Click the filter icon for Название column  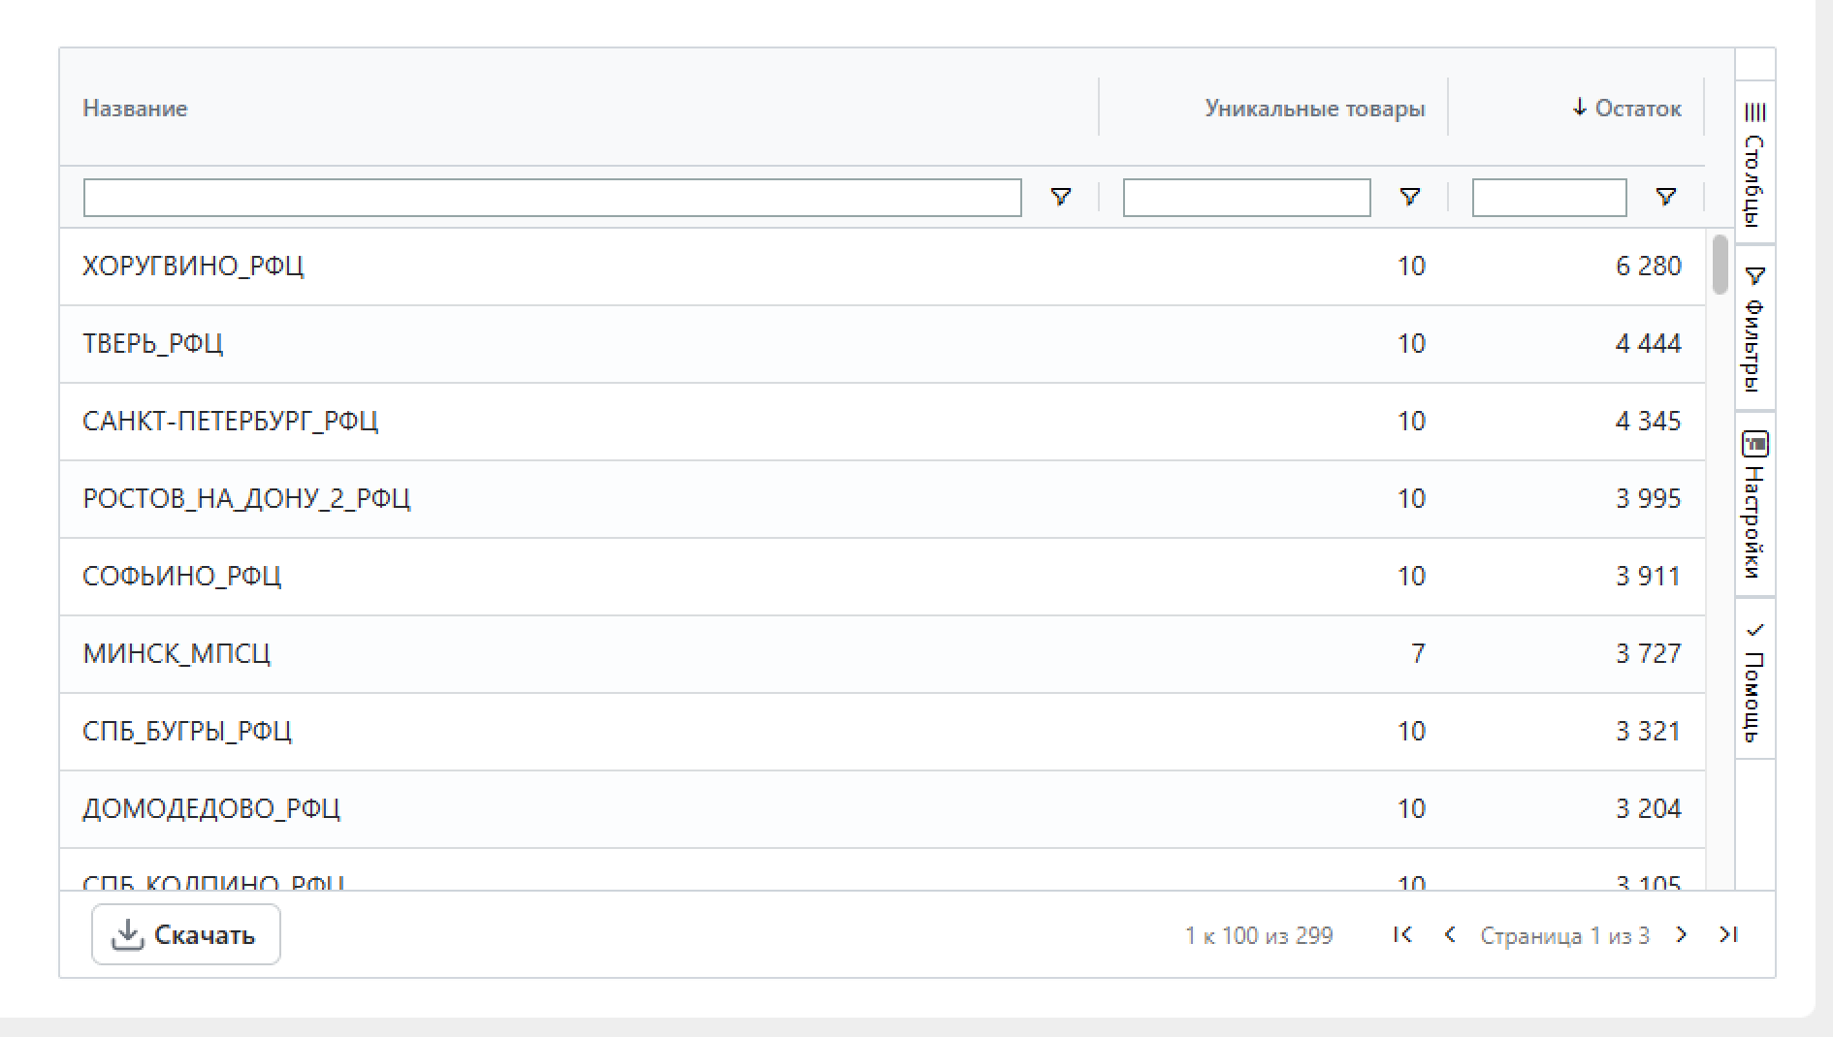(x=1061, y=198)
